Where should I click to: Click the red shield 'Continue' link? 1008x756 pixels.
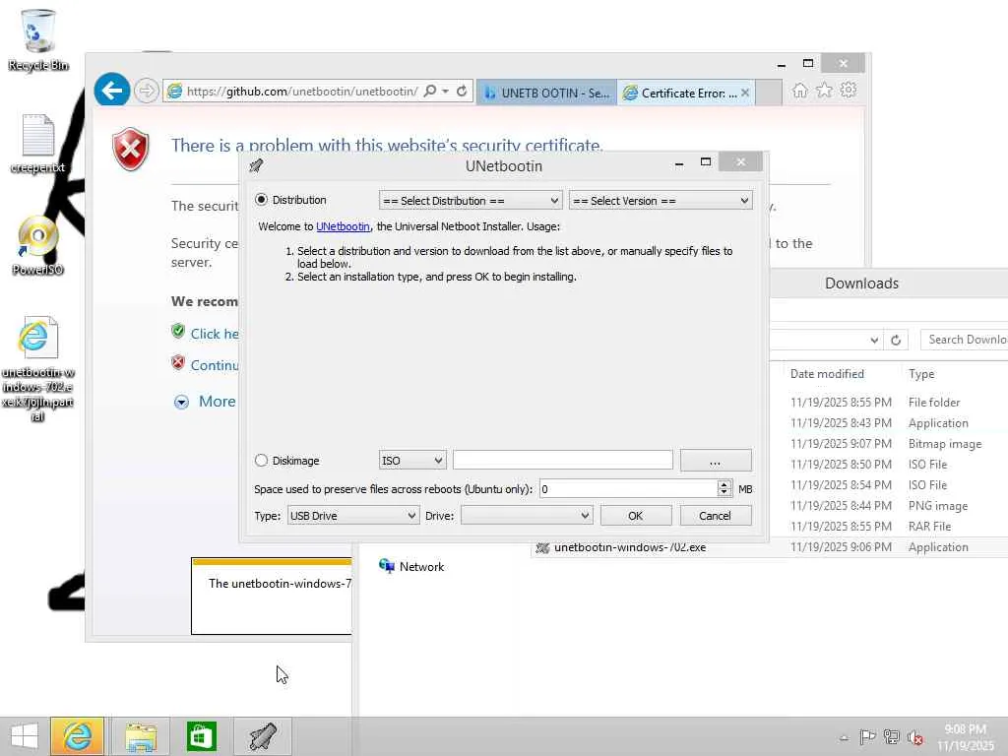point(214,365)
